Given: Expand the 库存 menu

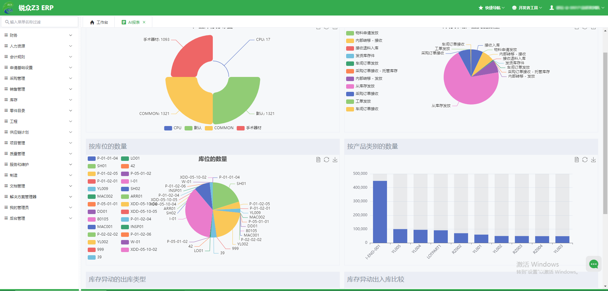Looking at the screenshot, I should coord(39,100).
